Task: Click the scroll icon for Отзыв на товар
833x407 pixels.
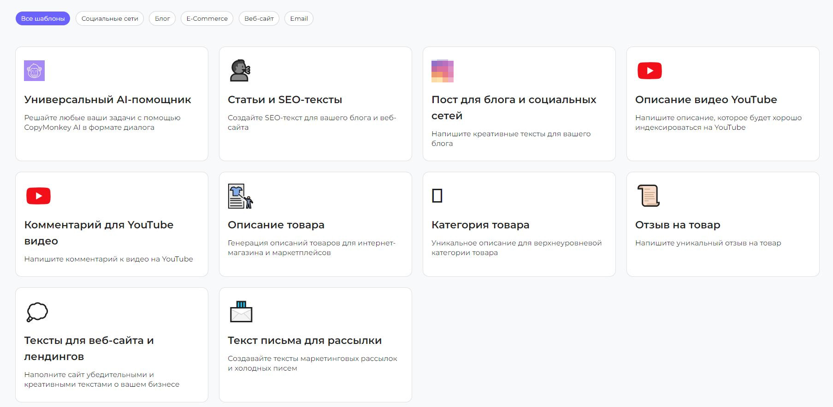Action: 648,196
